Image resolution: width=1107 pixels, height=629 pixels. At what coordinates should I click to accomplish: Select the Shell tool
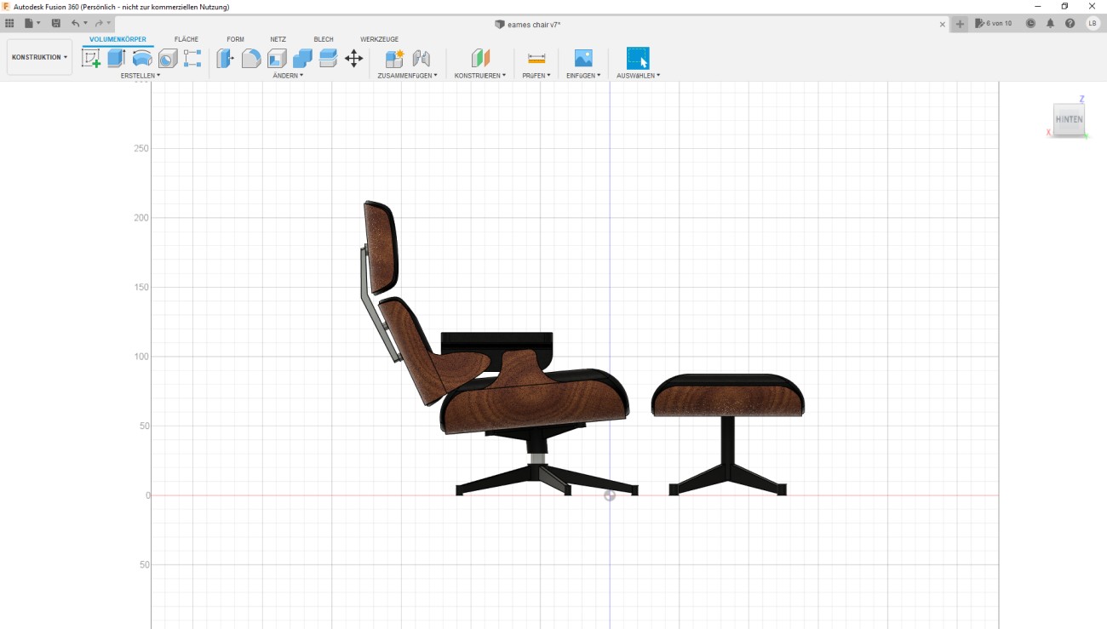[277, 58]
